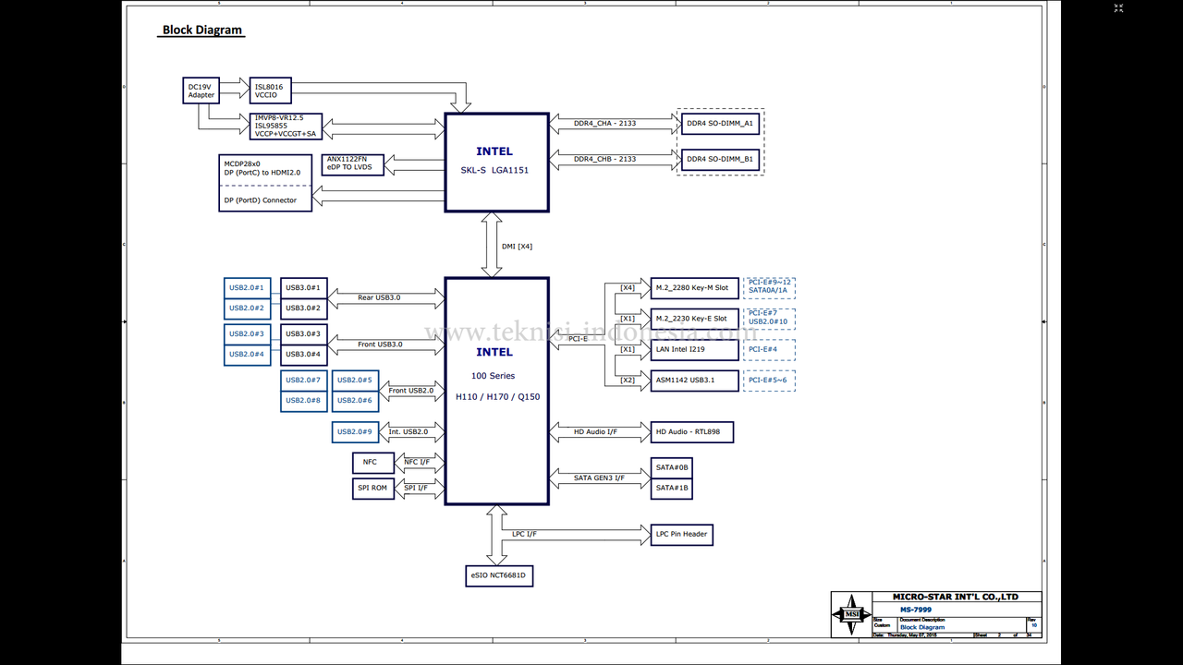The height and width of the screenshot is (665, 1183).
Task: Click the 'M.2_2280 Key-M Slot' block
Action: pos(695,288)
